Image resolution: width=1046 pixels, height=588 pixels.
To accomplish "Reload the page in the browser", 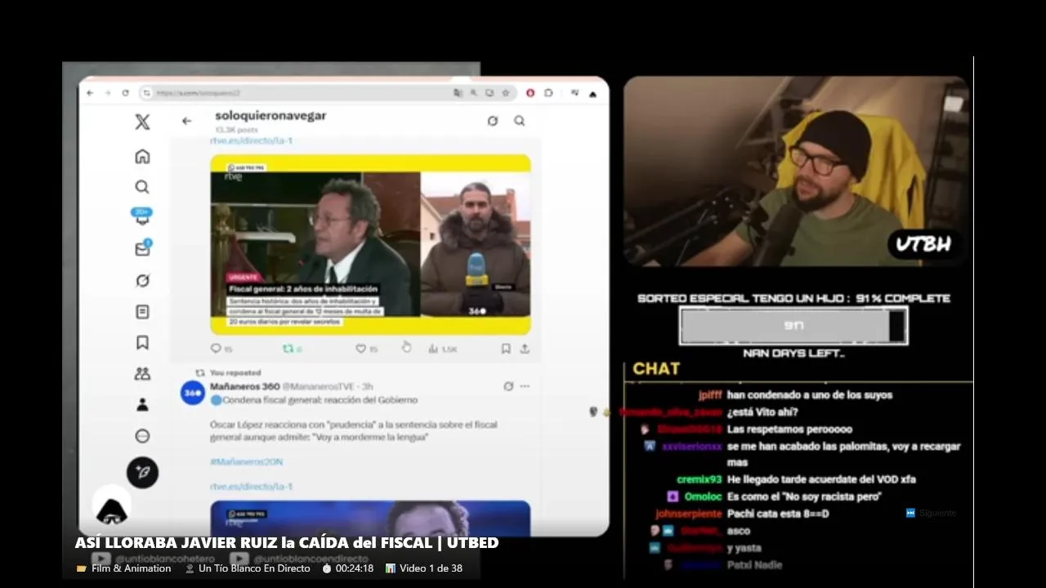I will [x=125, y=93].
